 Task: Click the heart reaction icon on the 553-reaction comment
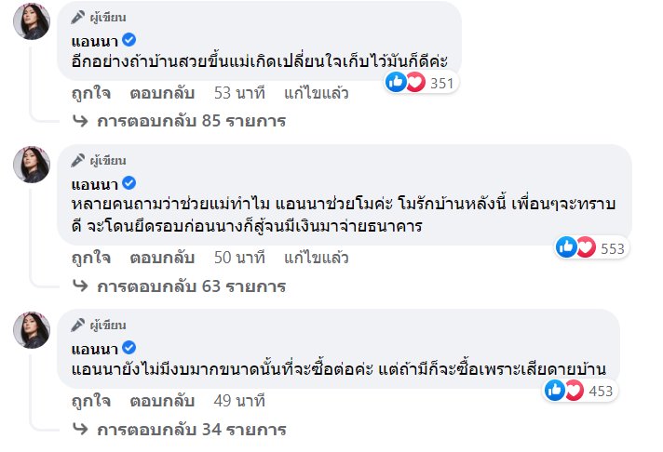click(586, 247)
